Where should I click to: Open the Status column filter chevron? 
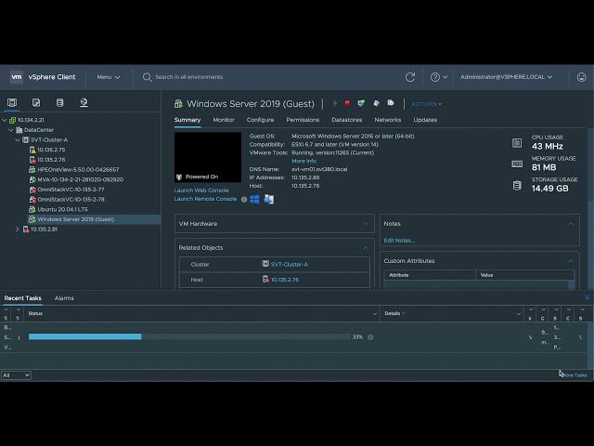point(375,314)
